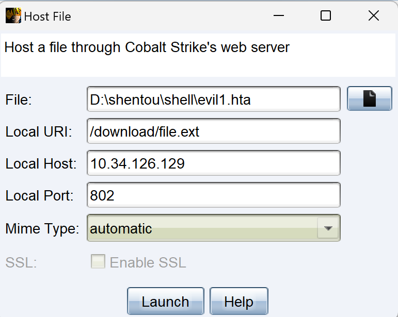Click the Help button

tap(239, 301)
